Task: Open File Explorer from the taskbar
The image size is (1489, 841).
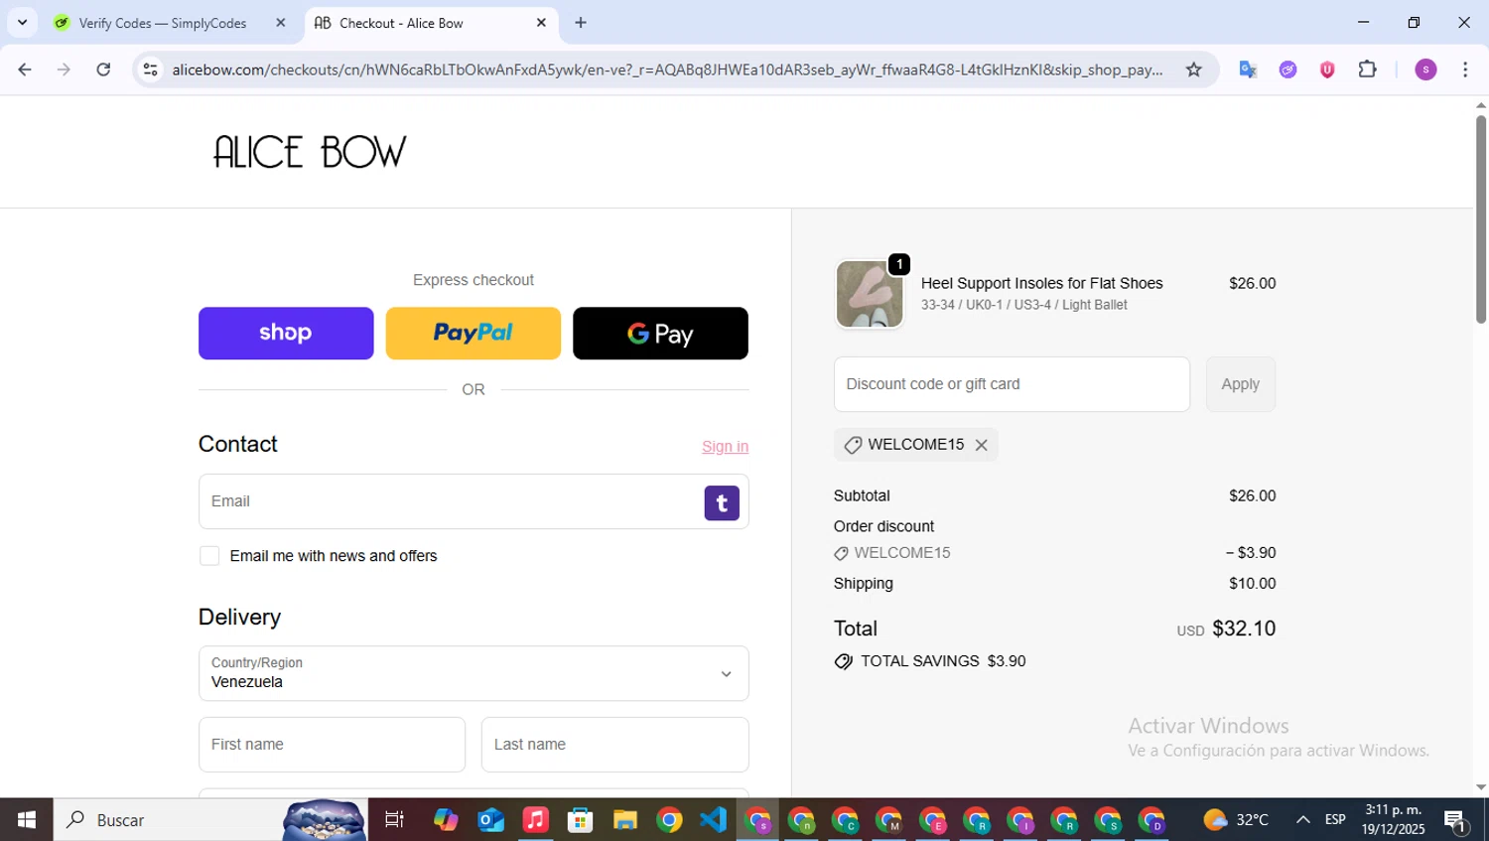Action: click(624, 820)
